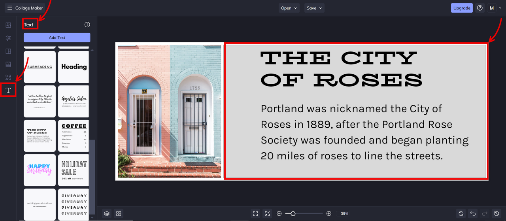
Task: Open the Customize sliders sidebar icon
Action: (x=8, y=38)
